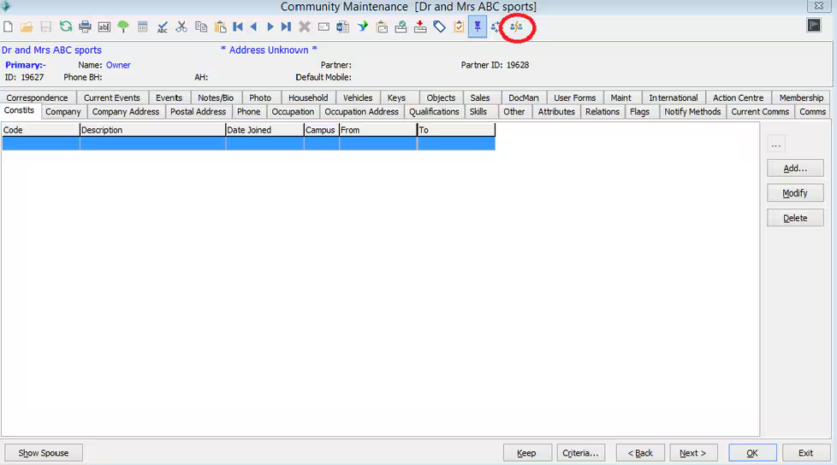Image resolution: width=837 pixels, height=465 pixels.
Task: Go to next record arrow icon
Action: 270,26
